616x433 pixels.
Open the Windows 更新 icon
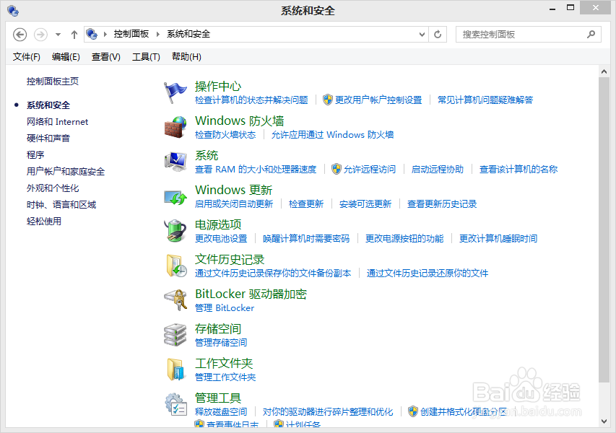[x=175, y=197]
